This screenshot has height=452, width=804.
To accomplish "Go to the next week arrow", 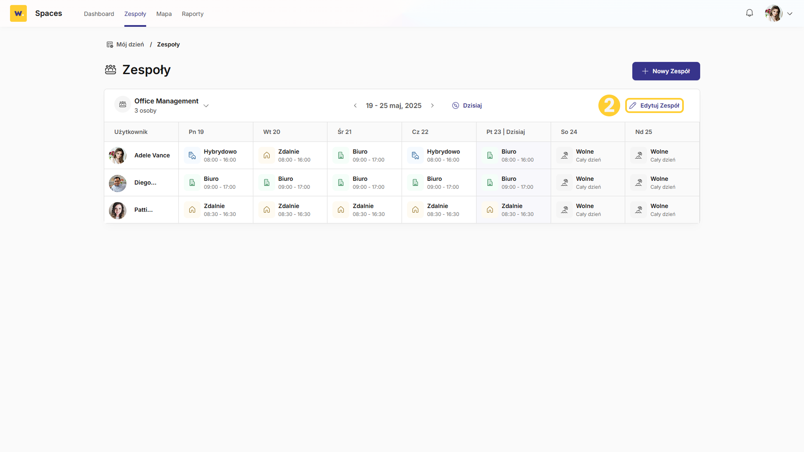I will [433, 105].
